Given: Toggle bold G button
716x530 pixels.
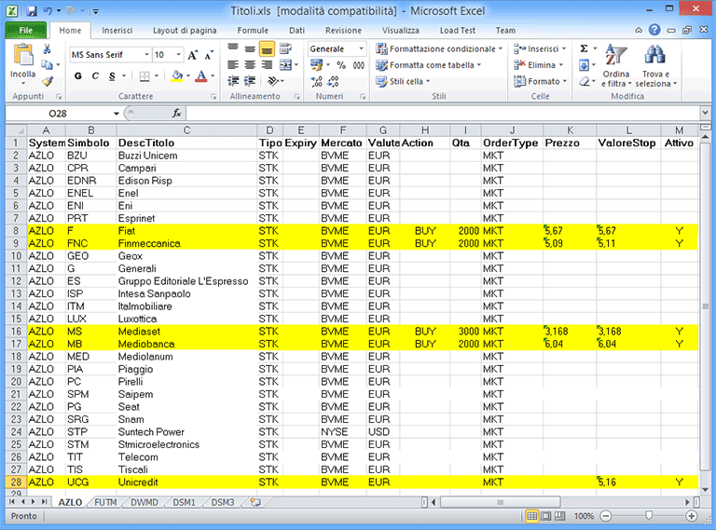Looking at the screenshot, I should point(78,76).
